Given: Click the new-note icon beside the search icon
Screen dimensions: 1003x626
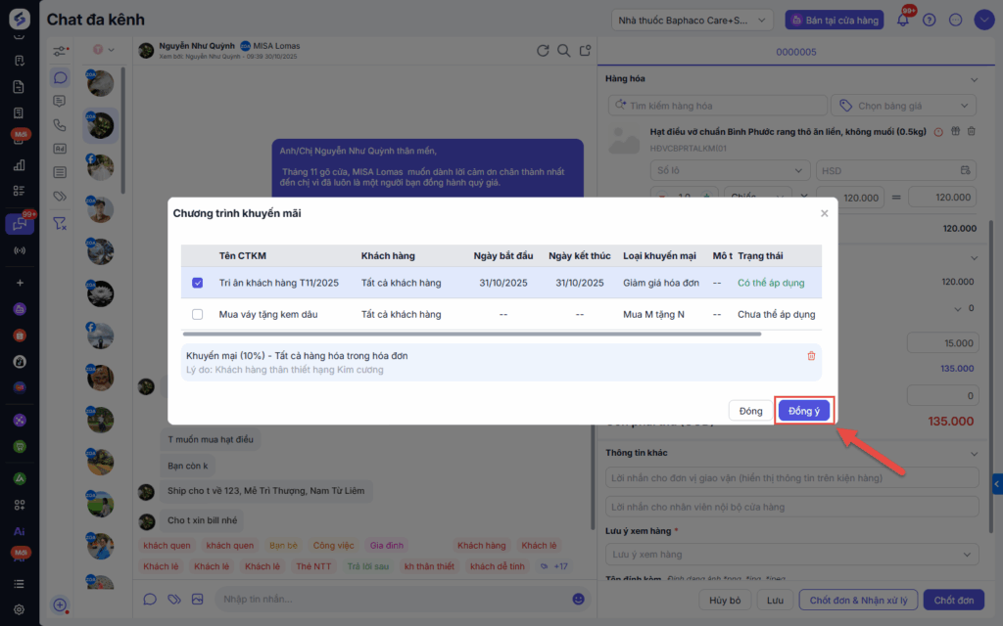Looking at the screenshot, I should click(585, 51).
